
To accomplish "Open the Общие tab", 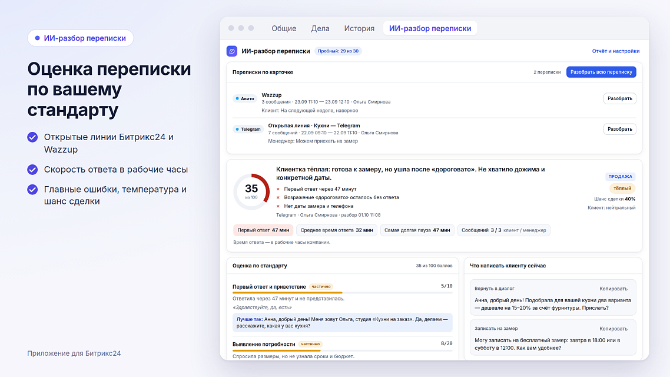I will point(284,28).
